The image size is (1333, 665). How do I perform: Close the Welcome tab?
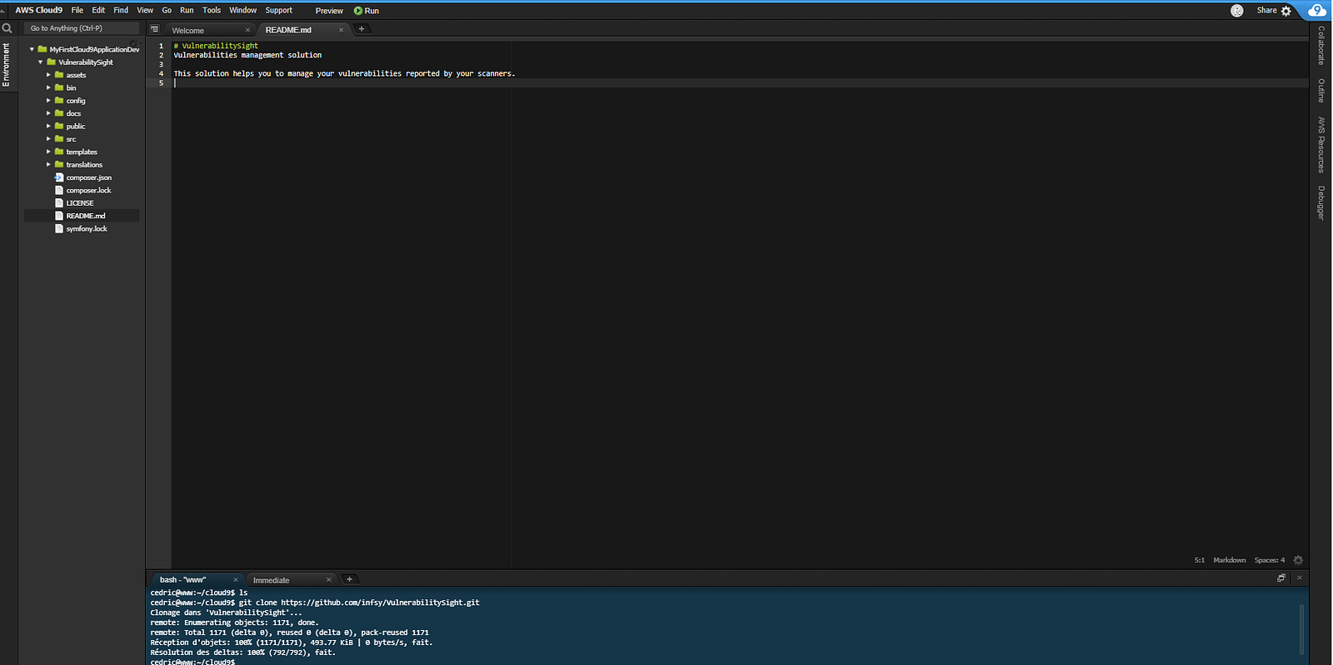(x=247, y=30)
